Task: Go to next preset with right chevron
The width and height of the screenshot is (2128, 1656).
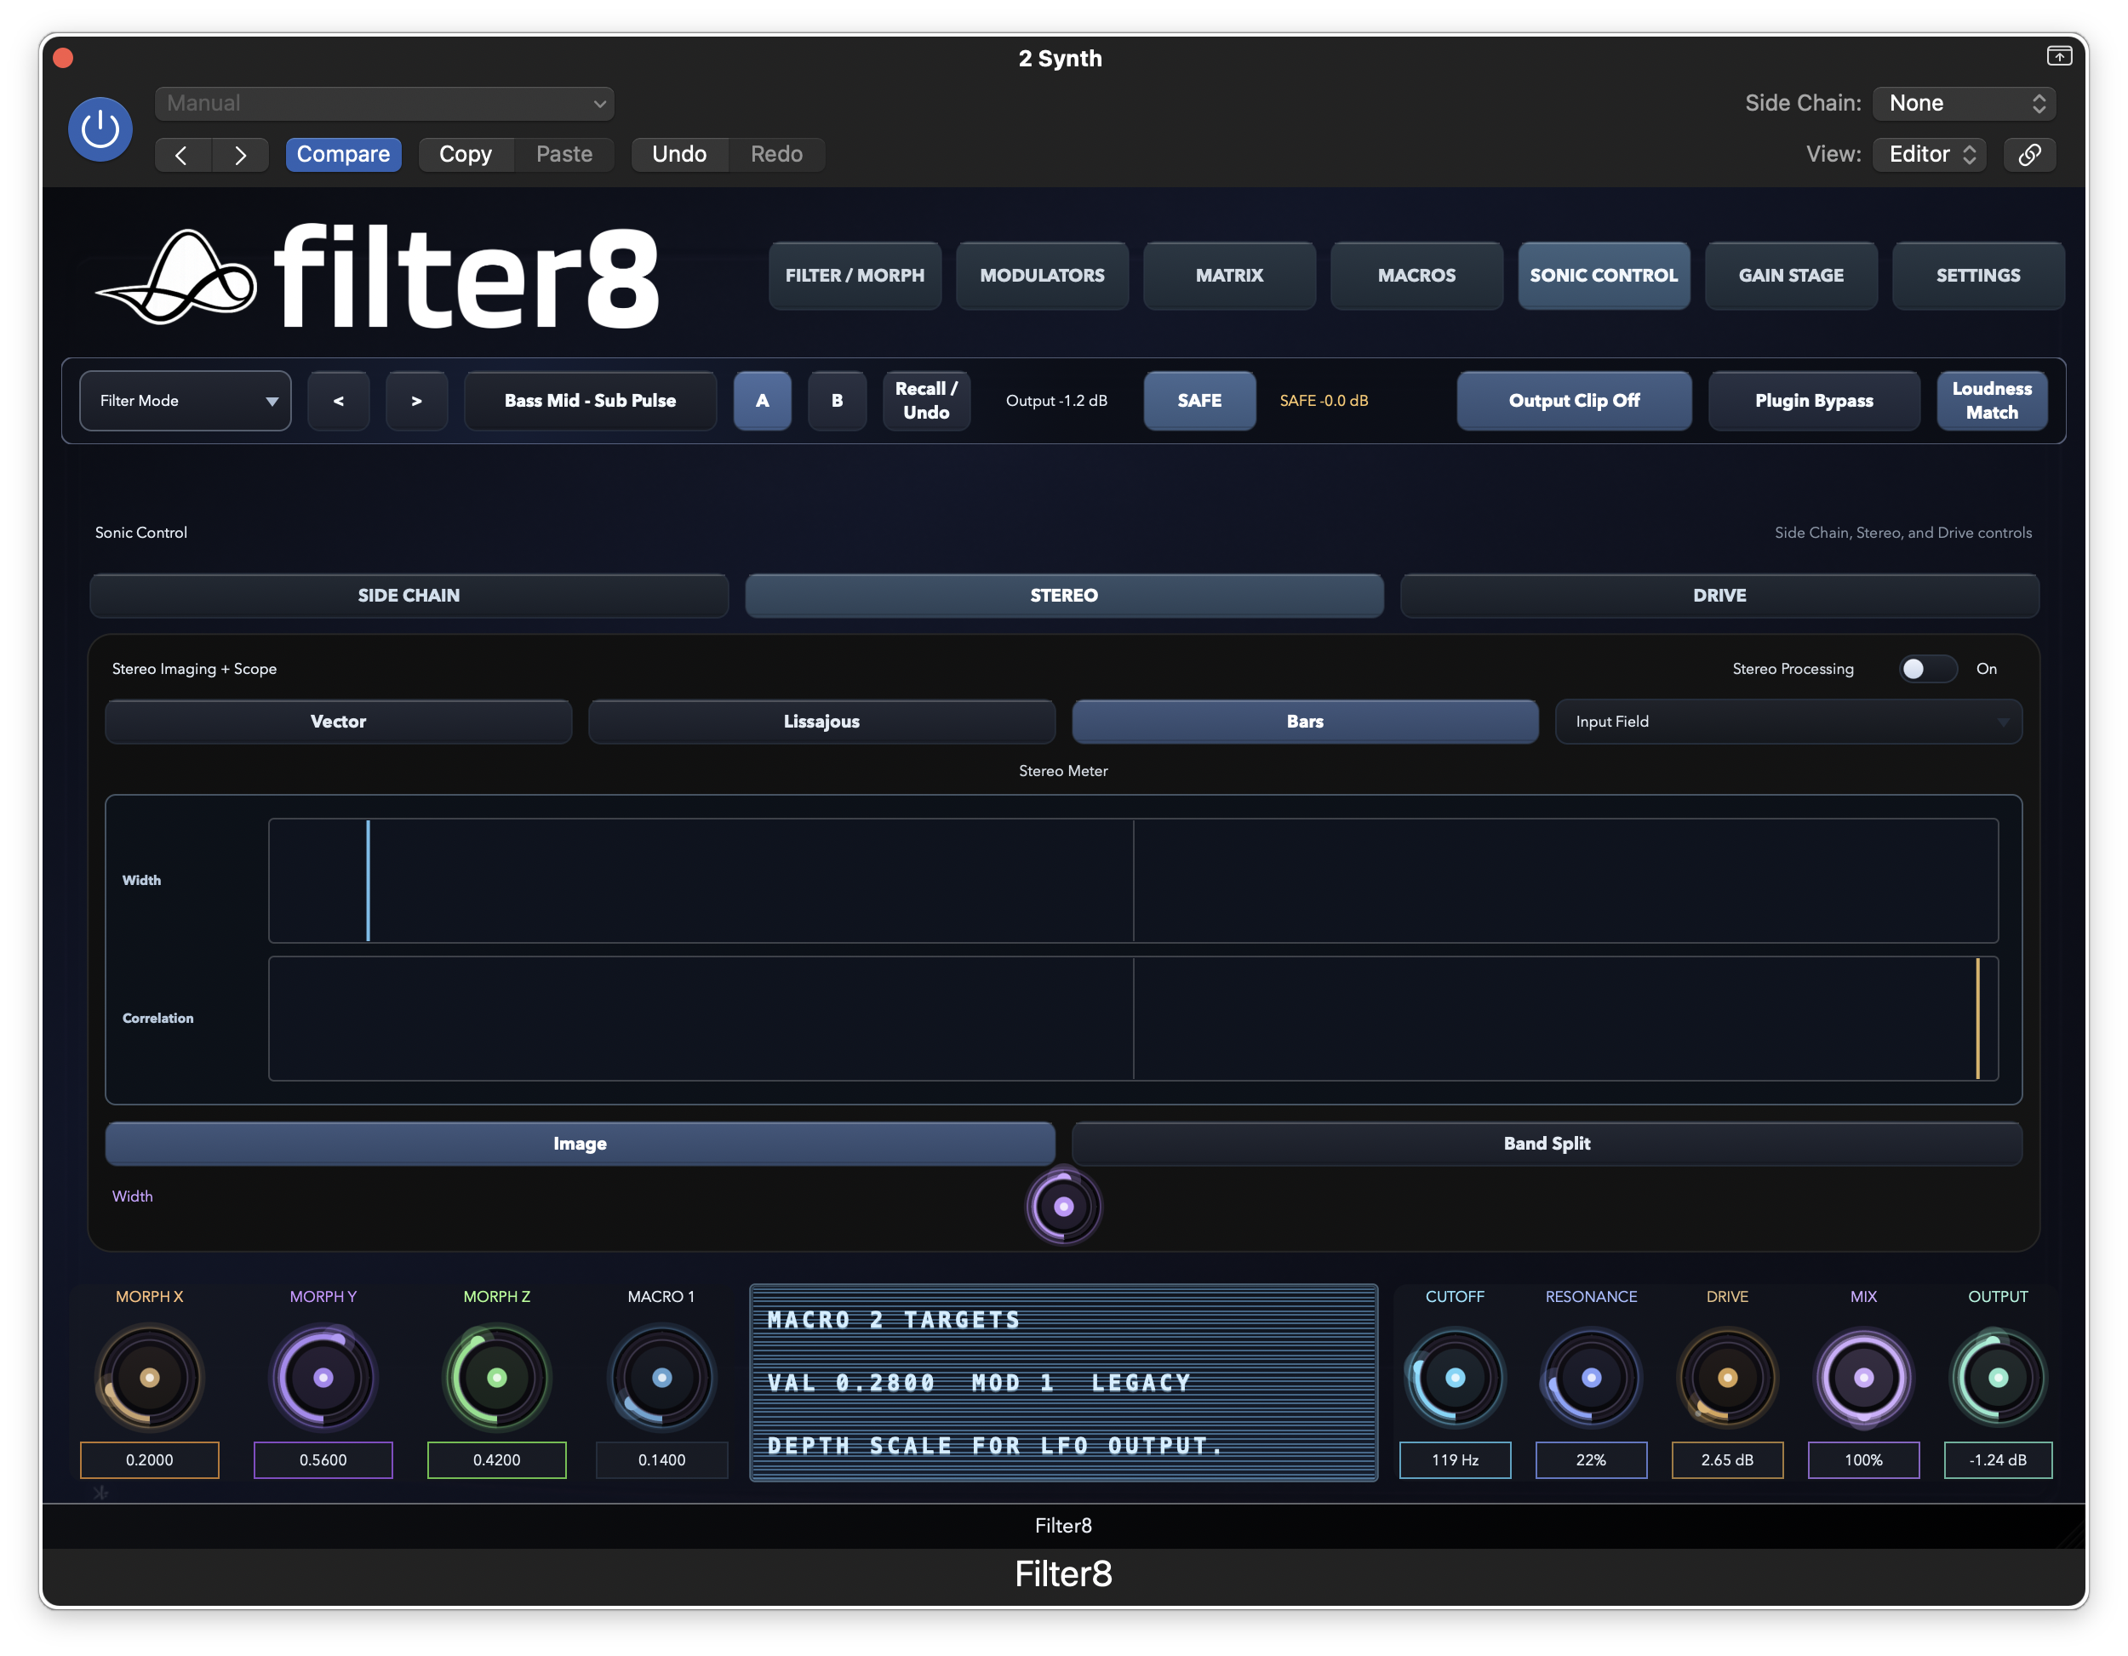Action: (x=240, y=155)
